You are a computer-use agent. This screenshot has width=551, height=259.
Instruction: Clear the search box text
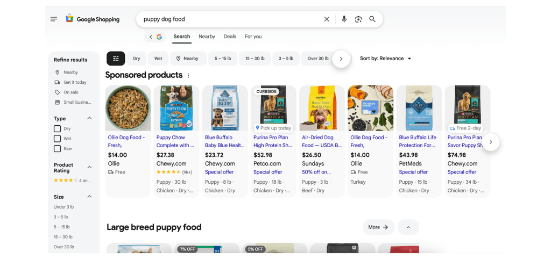pyautogui.click(x=327, y=19)
